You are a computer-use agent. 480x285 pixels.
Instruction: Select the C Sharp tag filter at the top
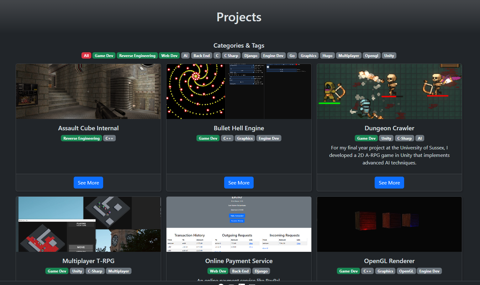point(231,55)
